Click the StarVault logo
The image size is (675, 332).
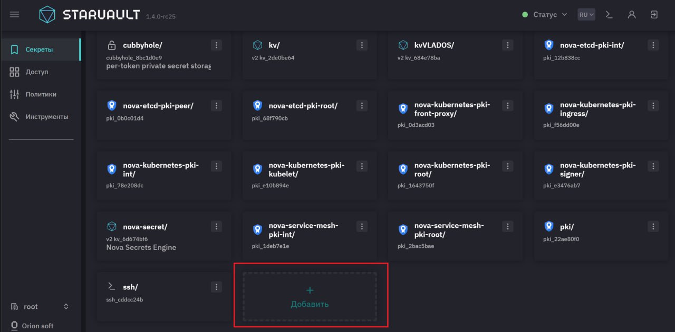(x=89, y=15)
